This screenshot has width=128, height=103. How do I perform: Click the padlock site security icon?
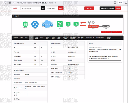point(10,3)
